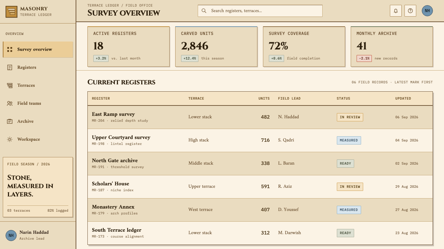Click the Status column header
Image resolution: width=444 pixels, height=249 pixels.
[x=343, y=99]
